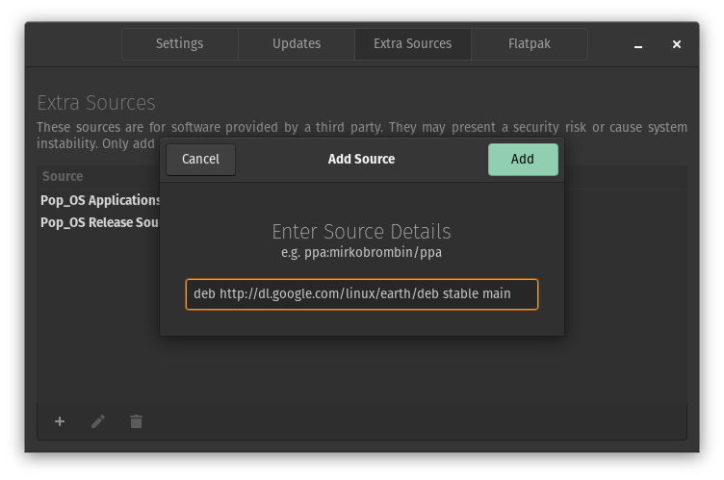Close the window with X icon
Image resolution: width=724 pixels, height=480 pixels.
(x=677, y=44)
